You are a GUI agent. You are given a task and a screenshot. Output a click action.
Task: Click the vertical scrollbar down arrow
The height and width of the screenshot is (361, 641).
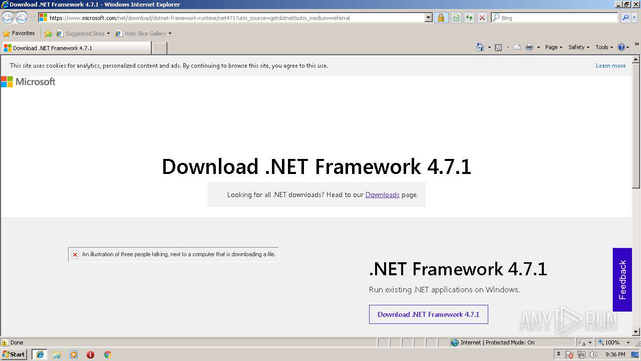coord(636,332)
